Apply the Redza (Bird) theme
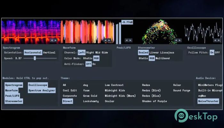Image resolution: width=224 pixels, height=128 pixels. coord(151,91)
